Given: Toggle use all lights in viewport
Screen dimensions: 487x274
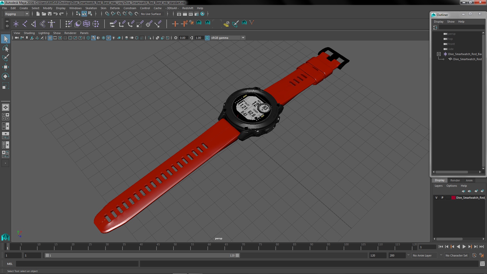Looking at the screenshot, I should [x=114, y=38].
